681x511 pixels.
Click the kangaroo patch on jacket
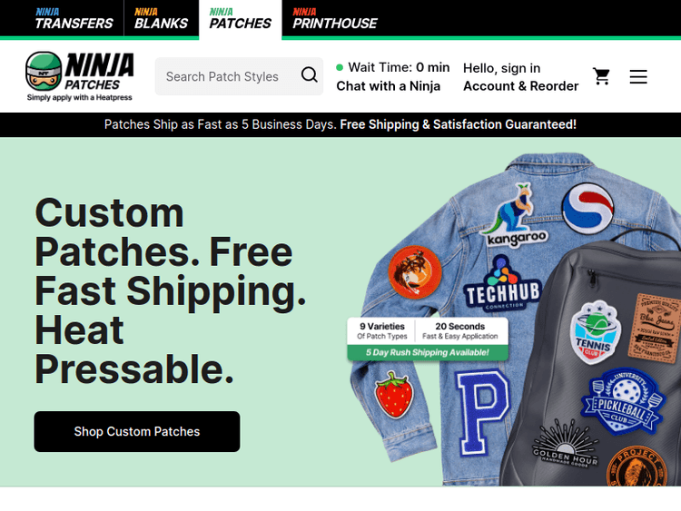point(515,216)
